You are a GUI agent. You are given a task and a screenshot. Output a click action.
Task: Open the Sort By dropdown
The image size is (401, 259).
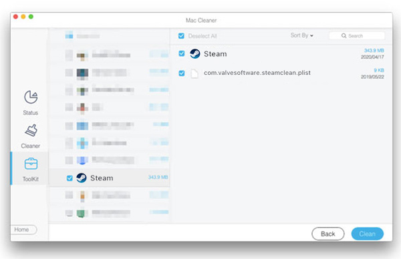(302, 35)
